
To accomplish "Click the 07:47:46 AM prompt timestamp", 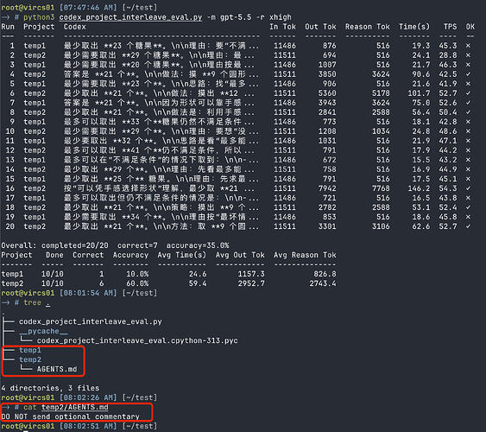I will click(x=88, y=8).
